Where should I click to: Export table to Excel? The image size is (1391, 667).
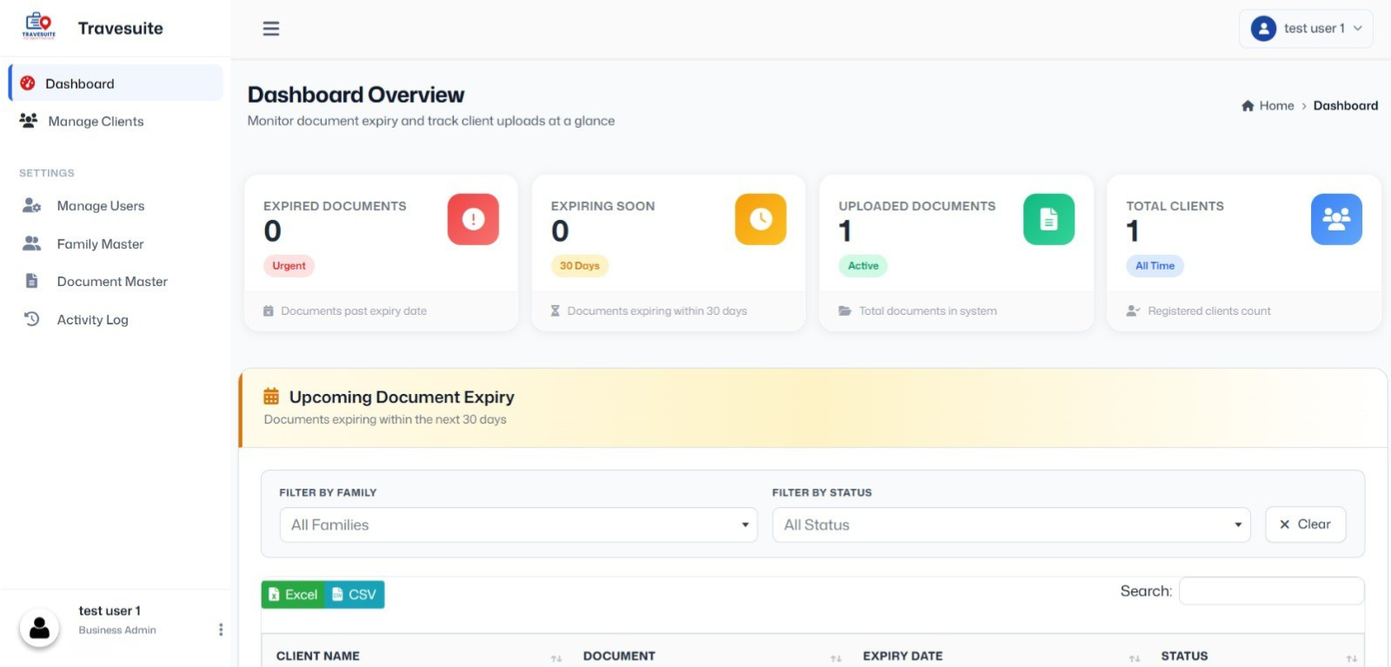pos(293,595)
